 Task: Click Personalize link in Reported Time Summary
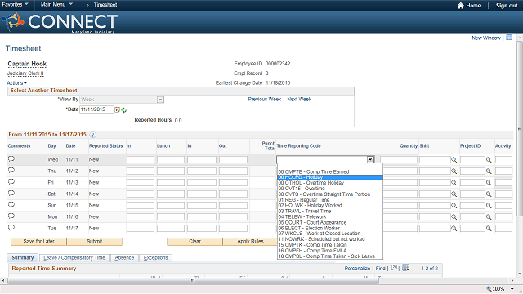357,269
